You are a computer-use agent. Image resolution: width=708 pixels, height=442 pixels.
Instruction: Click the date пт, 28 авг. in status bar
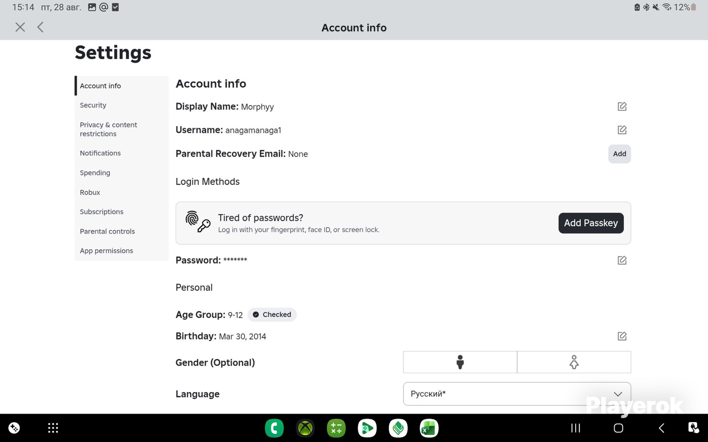tap(61, 7)
